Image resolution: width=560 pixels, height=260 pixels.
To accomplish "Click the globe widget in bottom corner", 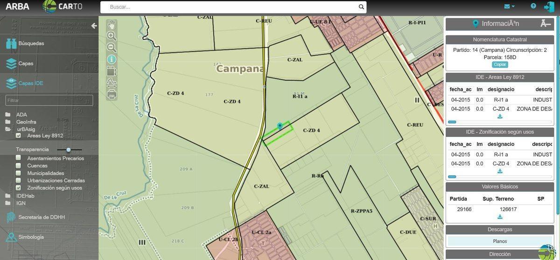I will [x=548, y=252].
